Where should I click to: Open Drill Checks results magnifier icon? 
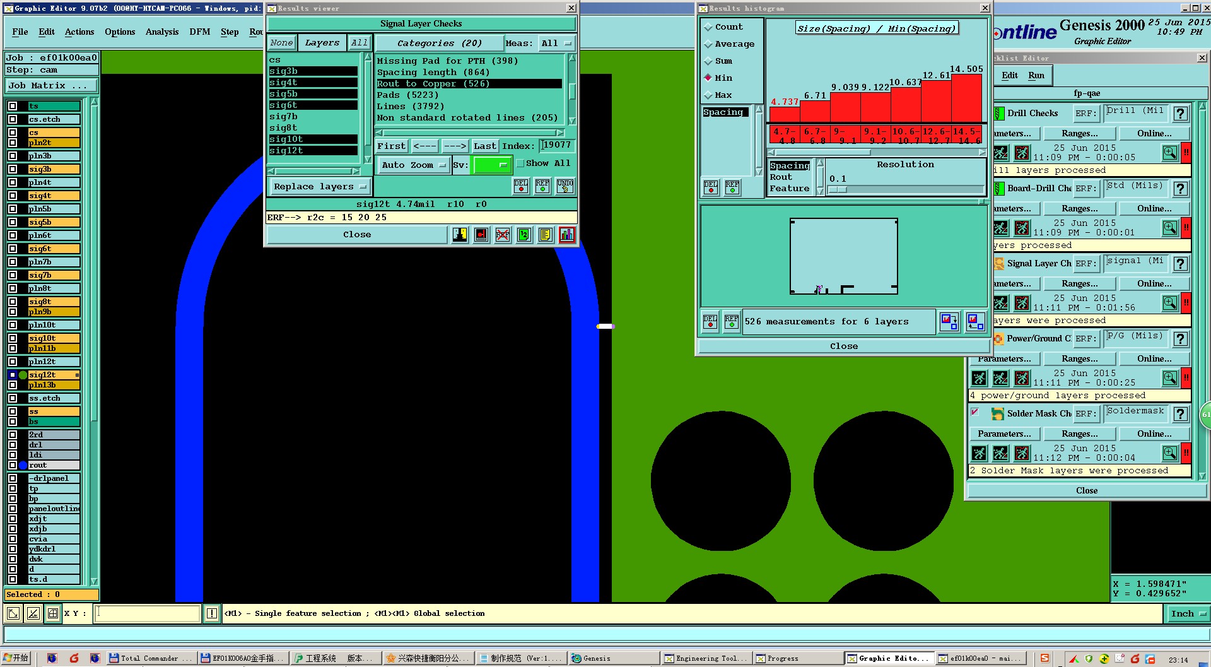tap(1169, 153)
